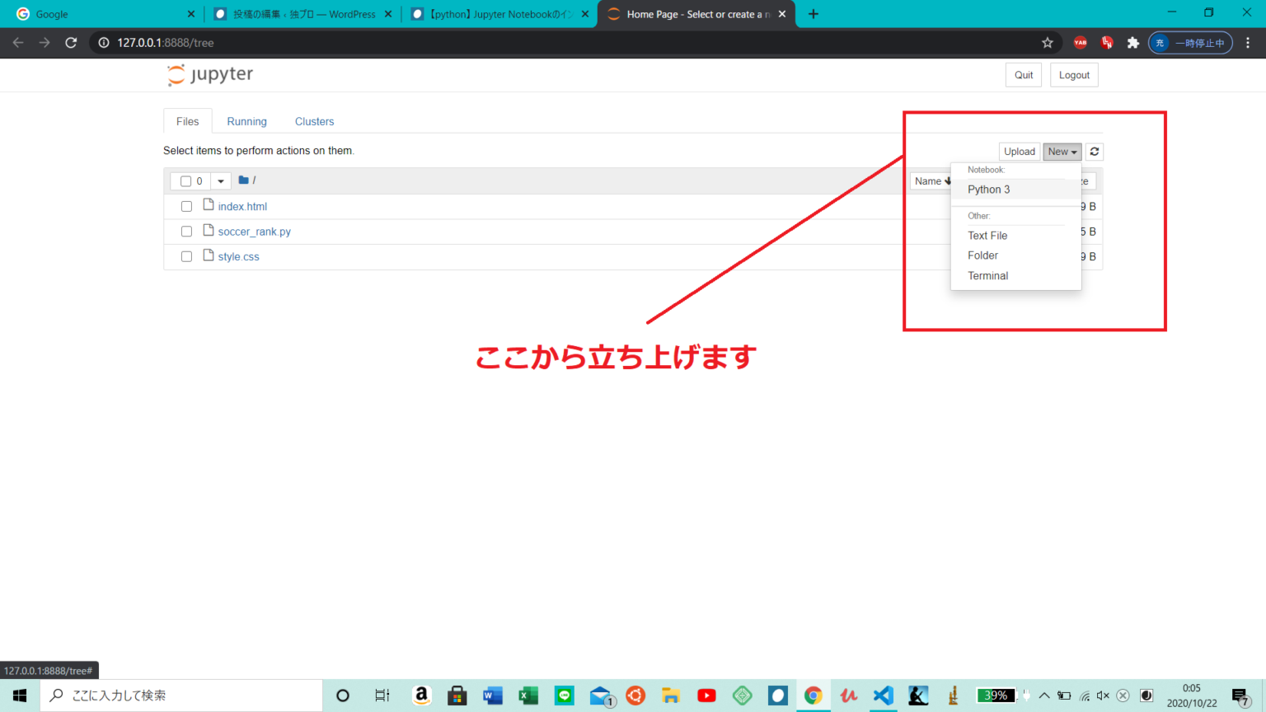Click the refresh notebook list icon
The width and height of the screenshot is (1266, 712).
pos(1094,152)
